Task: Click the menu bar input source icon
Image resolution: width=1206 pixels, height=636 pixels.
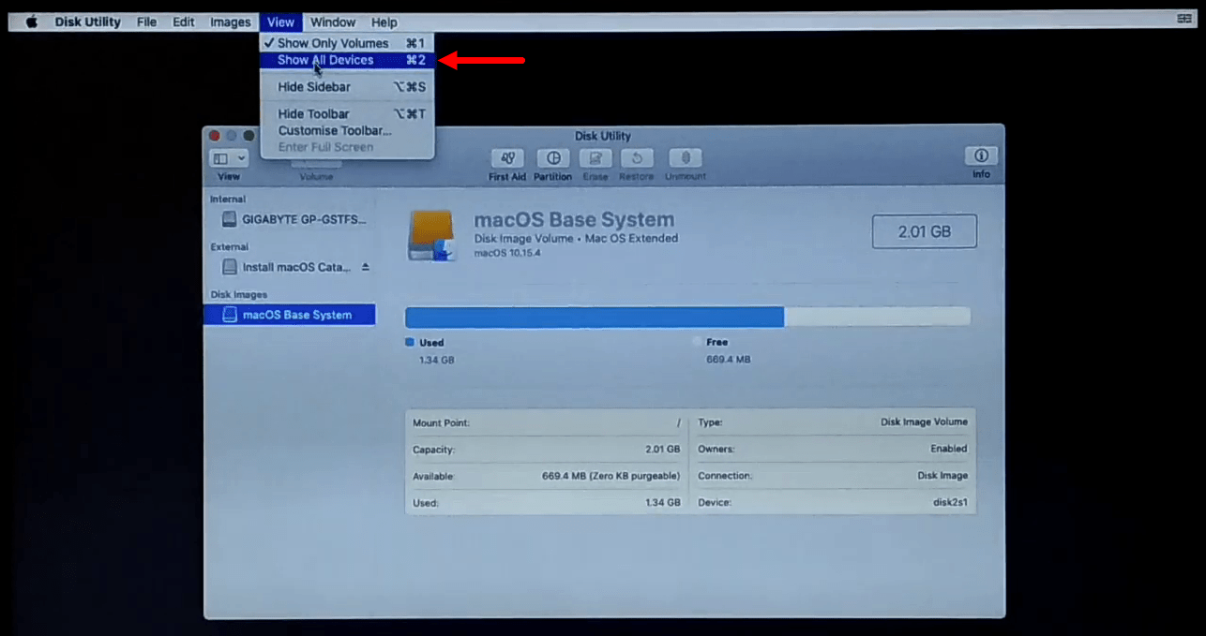Action: pos(1183,19)
